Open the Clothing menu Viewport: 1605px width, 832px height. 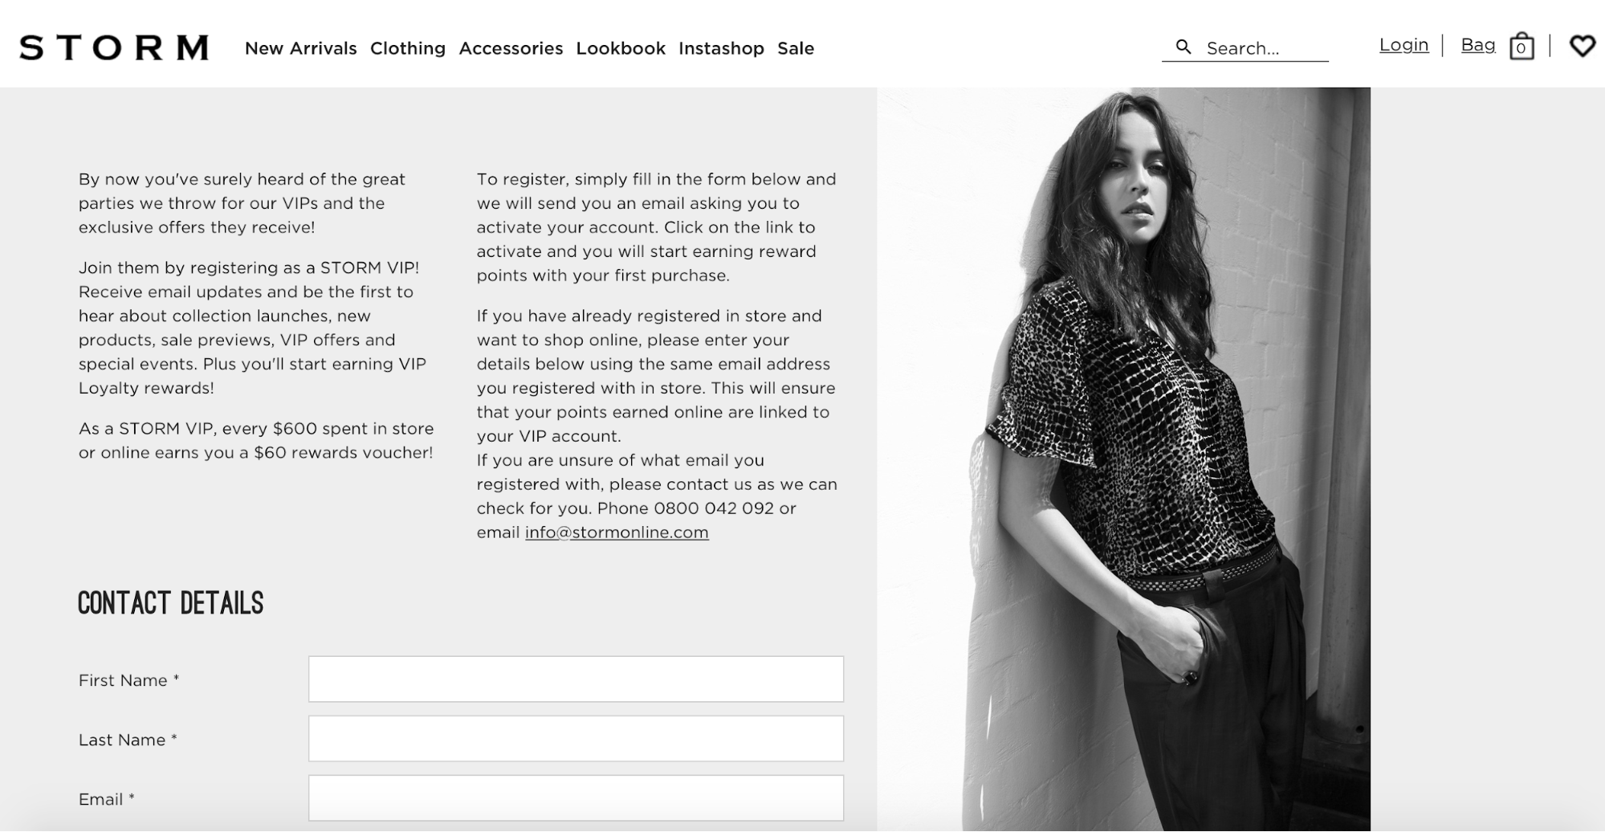[408, 48]
